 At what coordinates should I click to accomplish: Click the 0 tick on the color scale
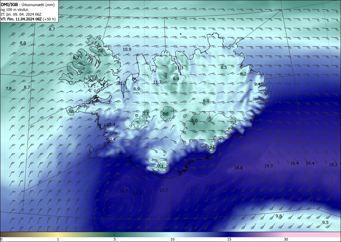pyautogui.click(x=1, y=239)
